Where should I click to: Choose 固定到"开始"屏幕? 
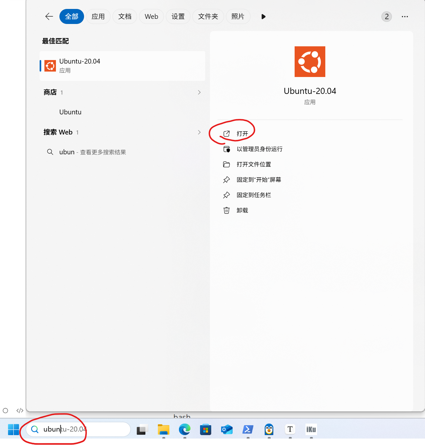(252, 180)
